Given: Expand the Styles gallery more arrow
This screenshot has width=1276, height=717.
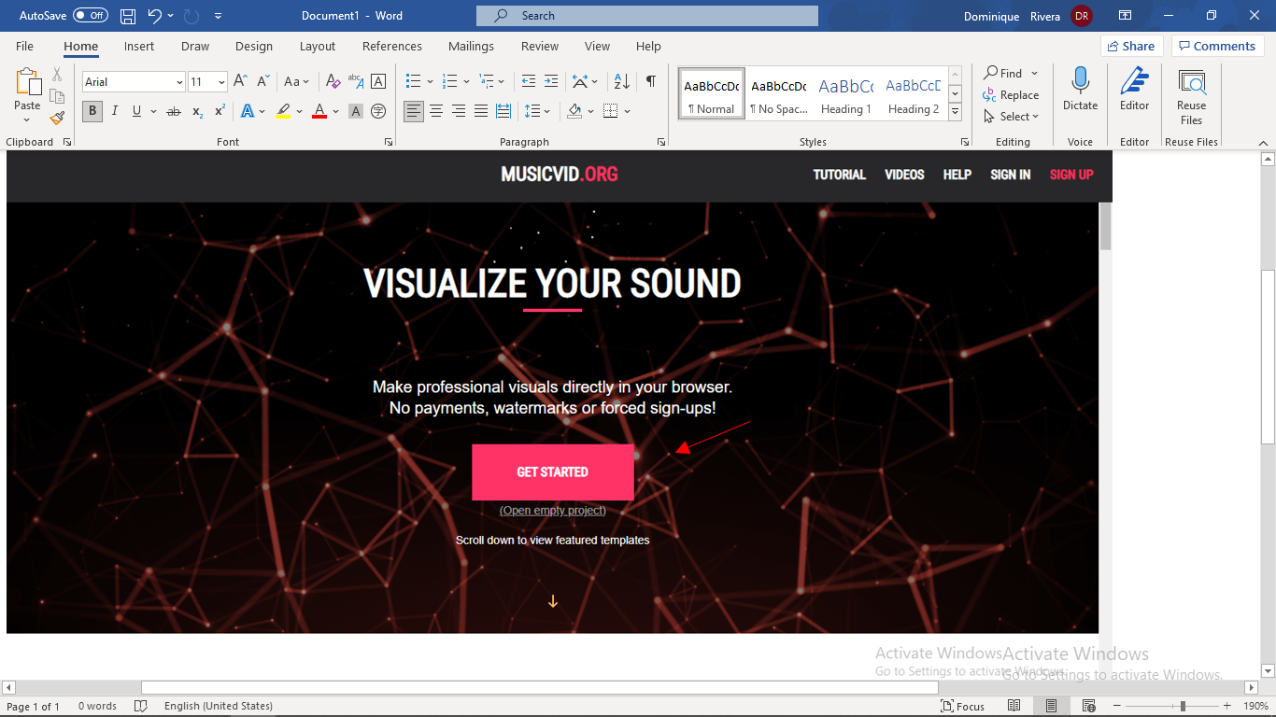Looking at the screenshot, I should [955, 112].
